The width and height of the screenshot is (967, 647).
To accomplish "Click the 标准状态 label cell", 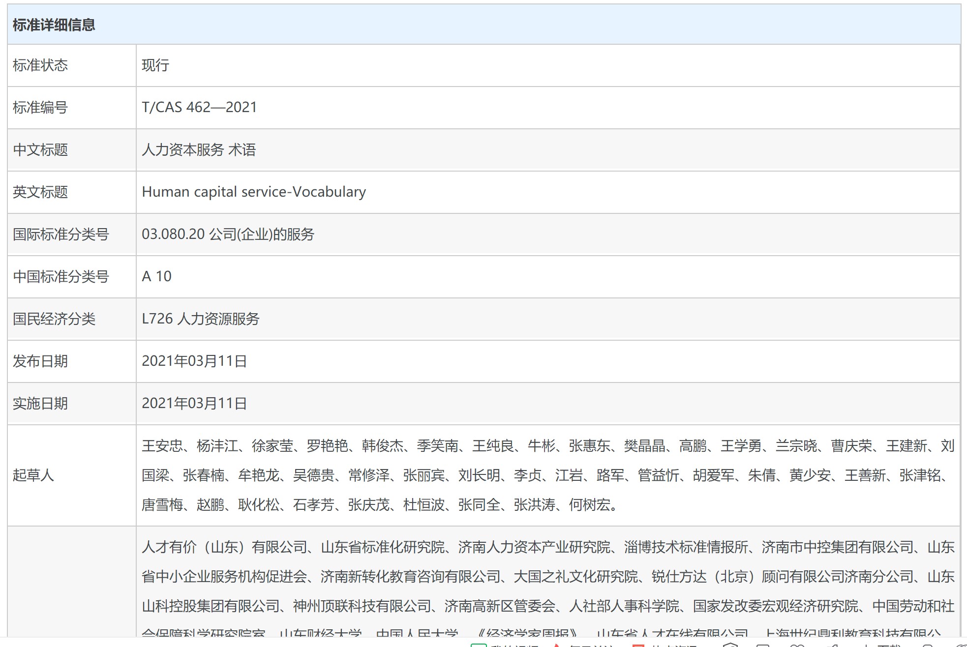I will [40, 65].
